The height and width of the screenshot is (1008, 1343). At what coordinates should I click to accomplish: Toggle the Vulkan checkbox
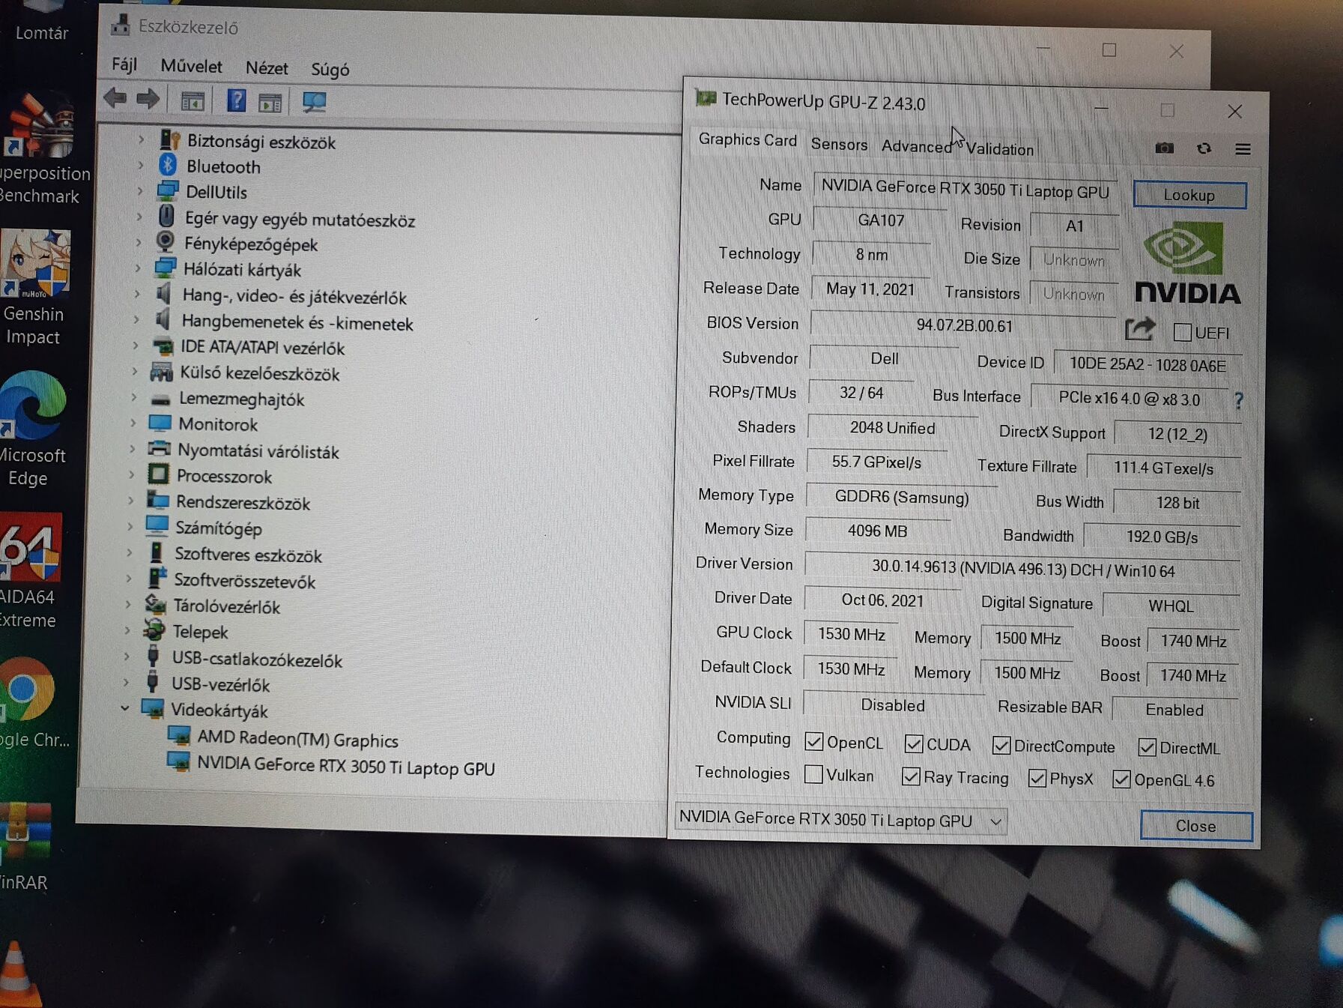813,774
